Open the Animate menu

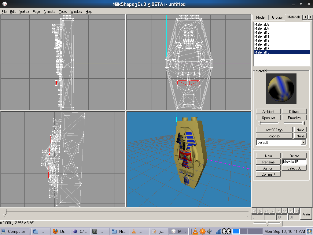pos(49,12)
